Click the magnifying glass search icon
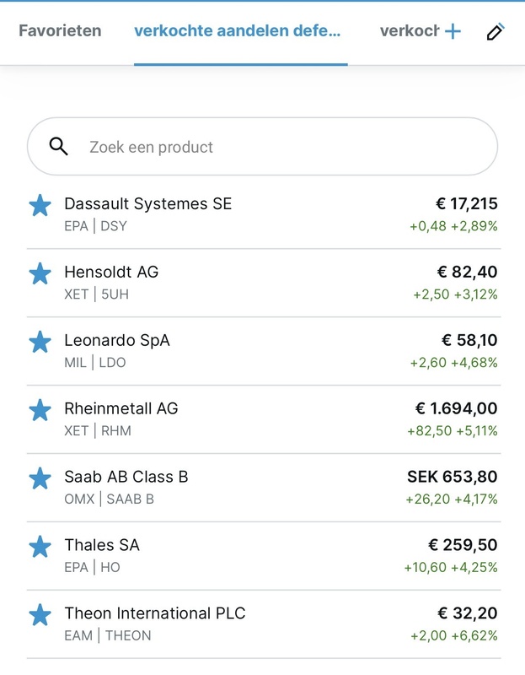Viewport: 525px width, 675px height. point(58,147)
